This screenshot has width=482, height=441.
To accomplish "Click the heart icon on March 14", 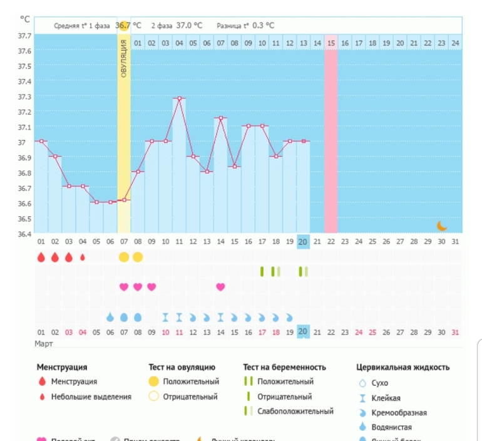I will click(x=220, y=287).
